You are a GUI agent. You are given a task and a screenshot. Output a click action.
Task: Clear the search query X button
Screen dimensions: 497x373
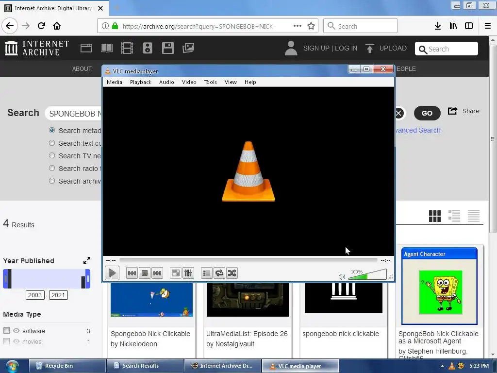coord(399,113)
